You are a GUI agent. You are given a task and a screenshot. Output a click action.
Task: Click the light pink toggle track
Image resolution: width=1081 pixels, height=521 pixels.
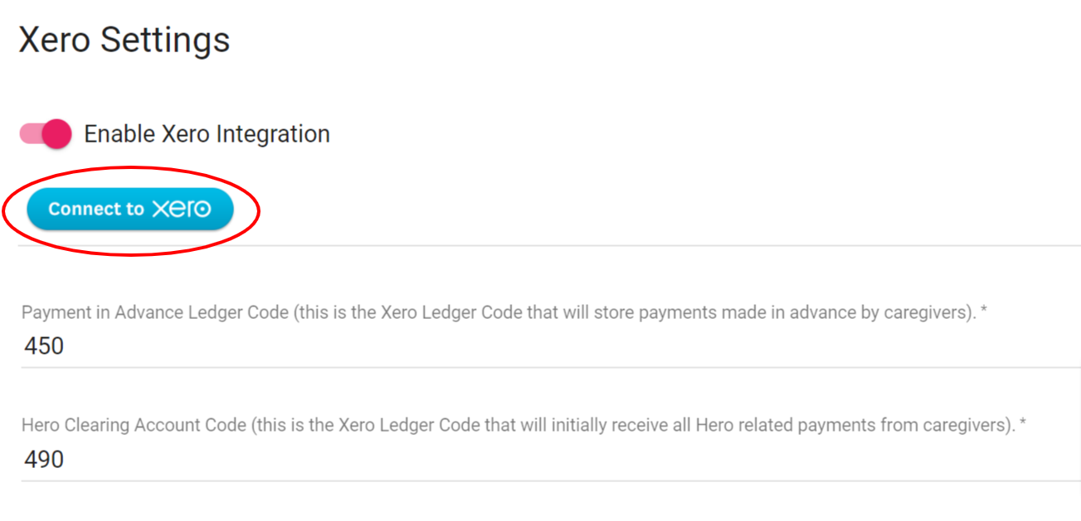(30, 134)
